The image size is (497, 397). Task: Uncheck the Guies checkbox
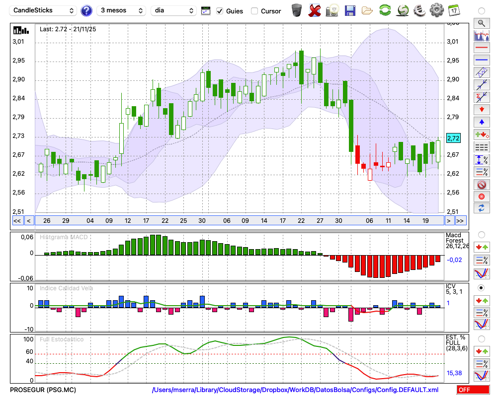(x=220, y=11)
